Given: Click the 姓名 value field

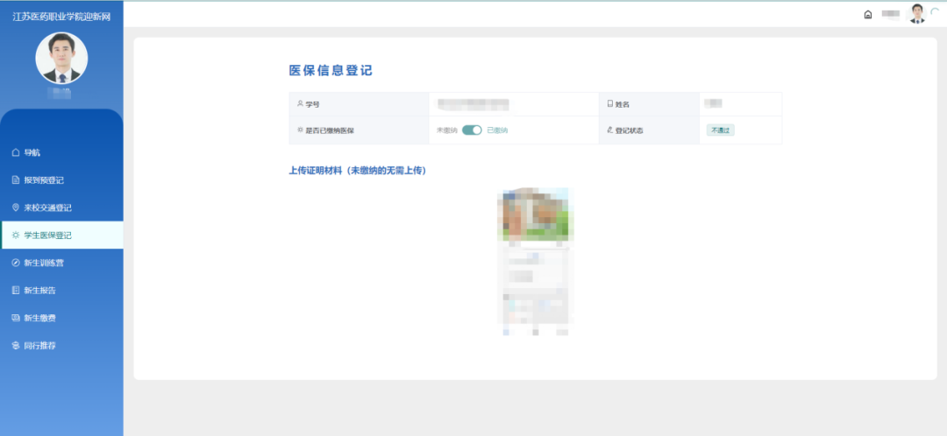Looking at the screenshot, I should click(713, 104).
